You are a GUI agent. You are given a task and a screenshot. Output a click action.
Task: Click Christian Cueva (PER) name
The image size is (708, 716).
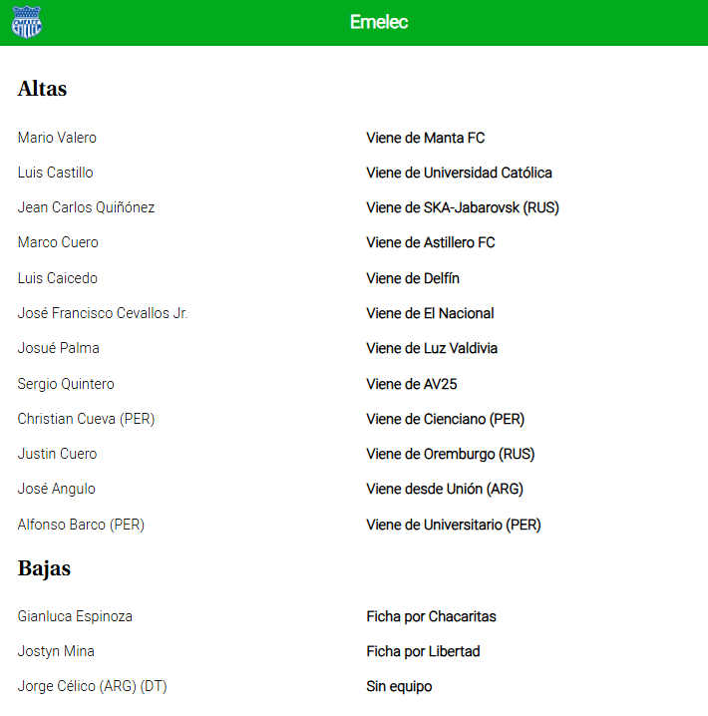(x=87, y=419)
